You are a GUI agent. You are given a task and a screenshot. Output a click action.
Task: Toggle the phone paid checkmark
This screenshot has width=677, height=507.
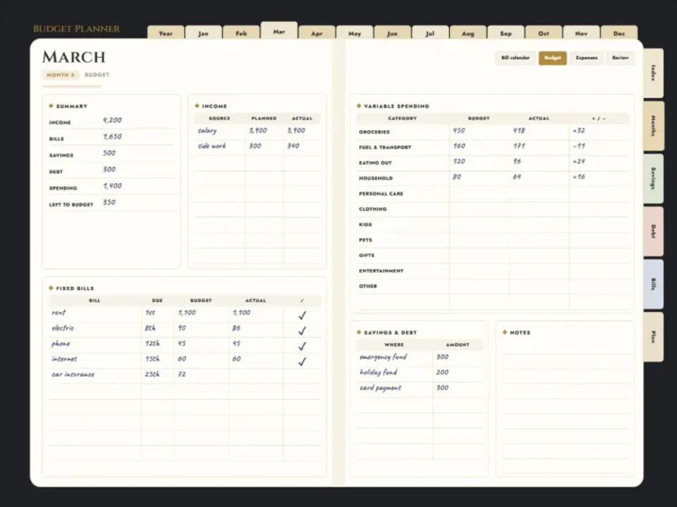[x=303, y=346]
